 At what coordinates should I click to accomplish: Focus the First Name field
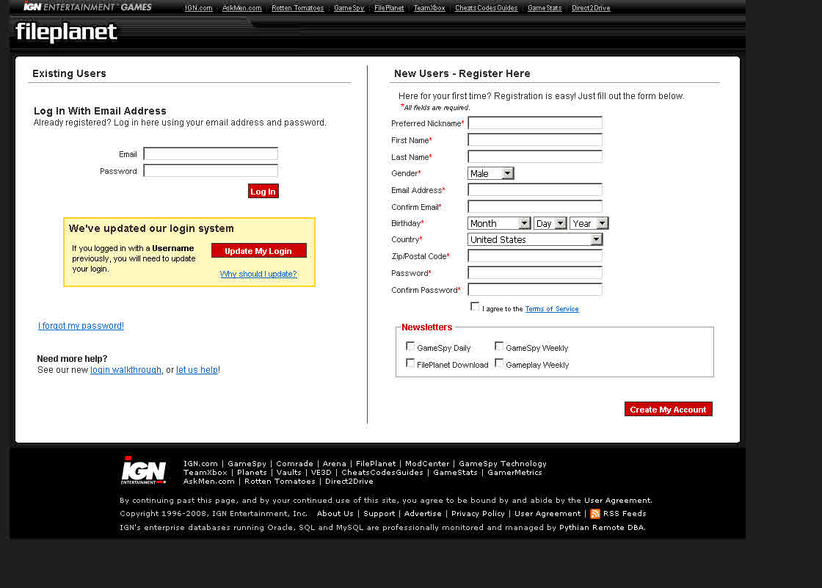point(535,139)
